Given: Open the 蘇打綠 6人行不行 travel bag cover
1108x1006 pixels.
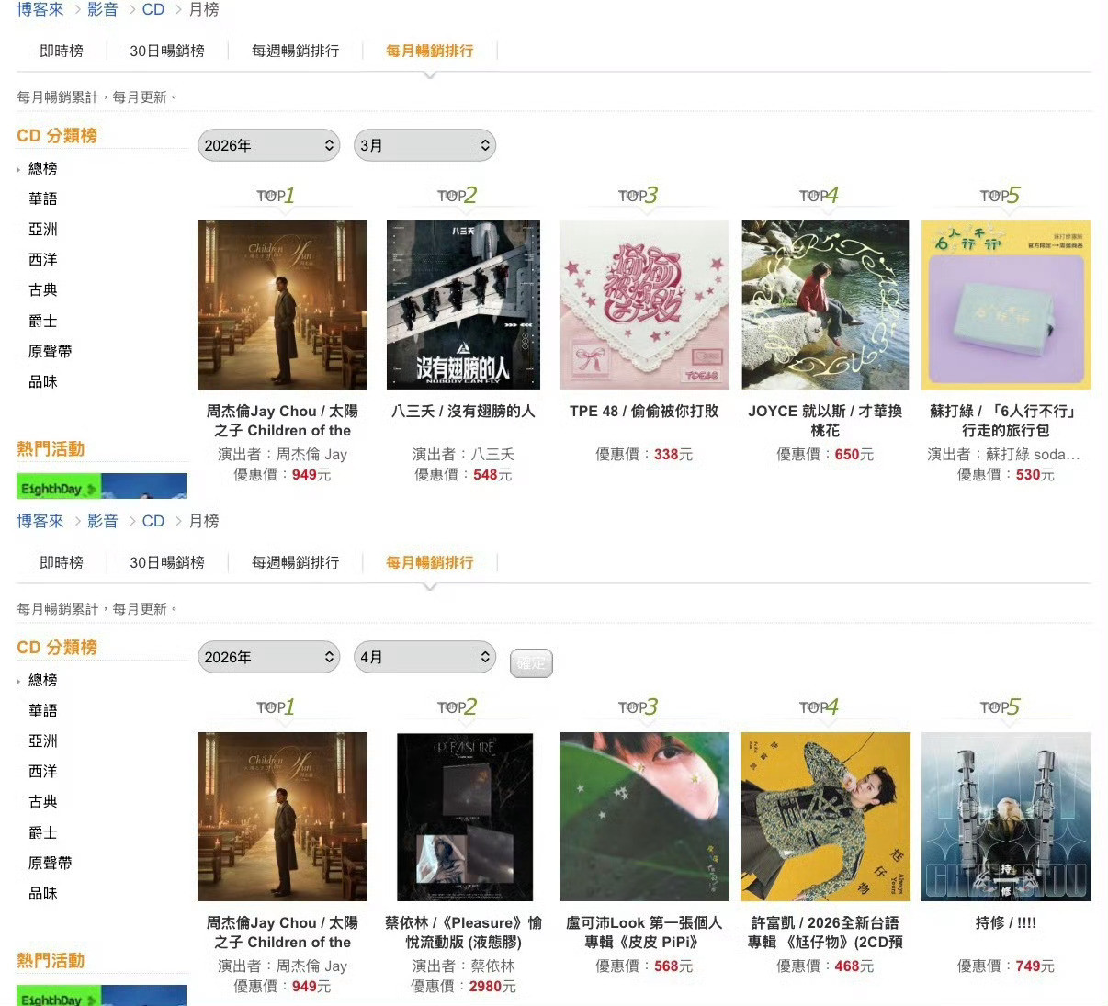Looking at the screenshot, I should click(x=1006, y=305).
